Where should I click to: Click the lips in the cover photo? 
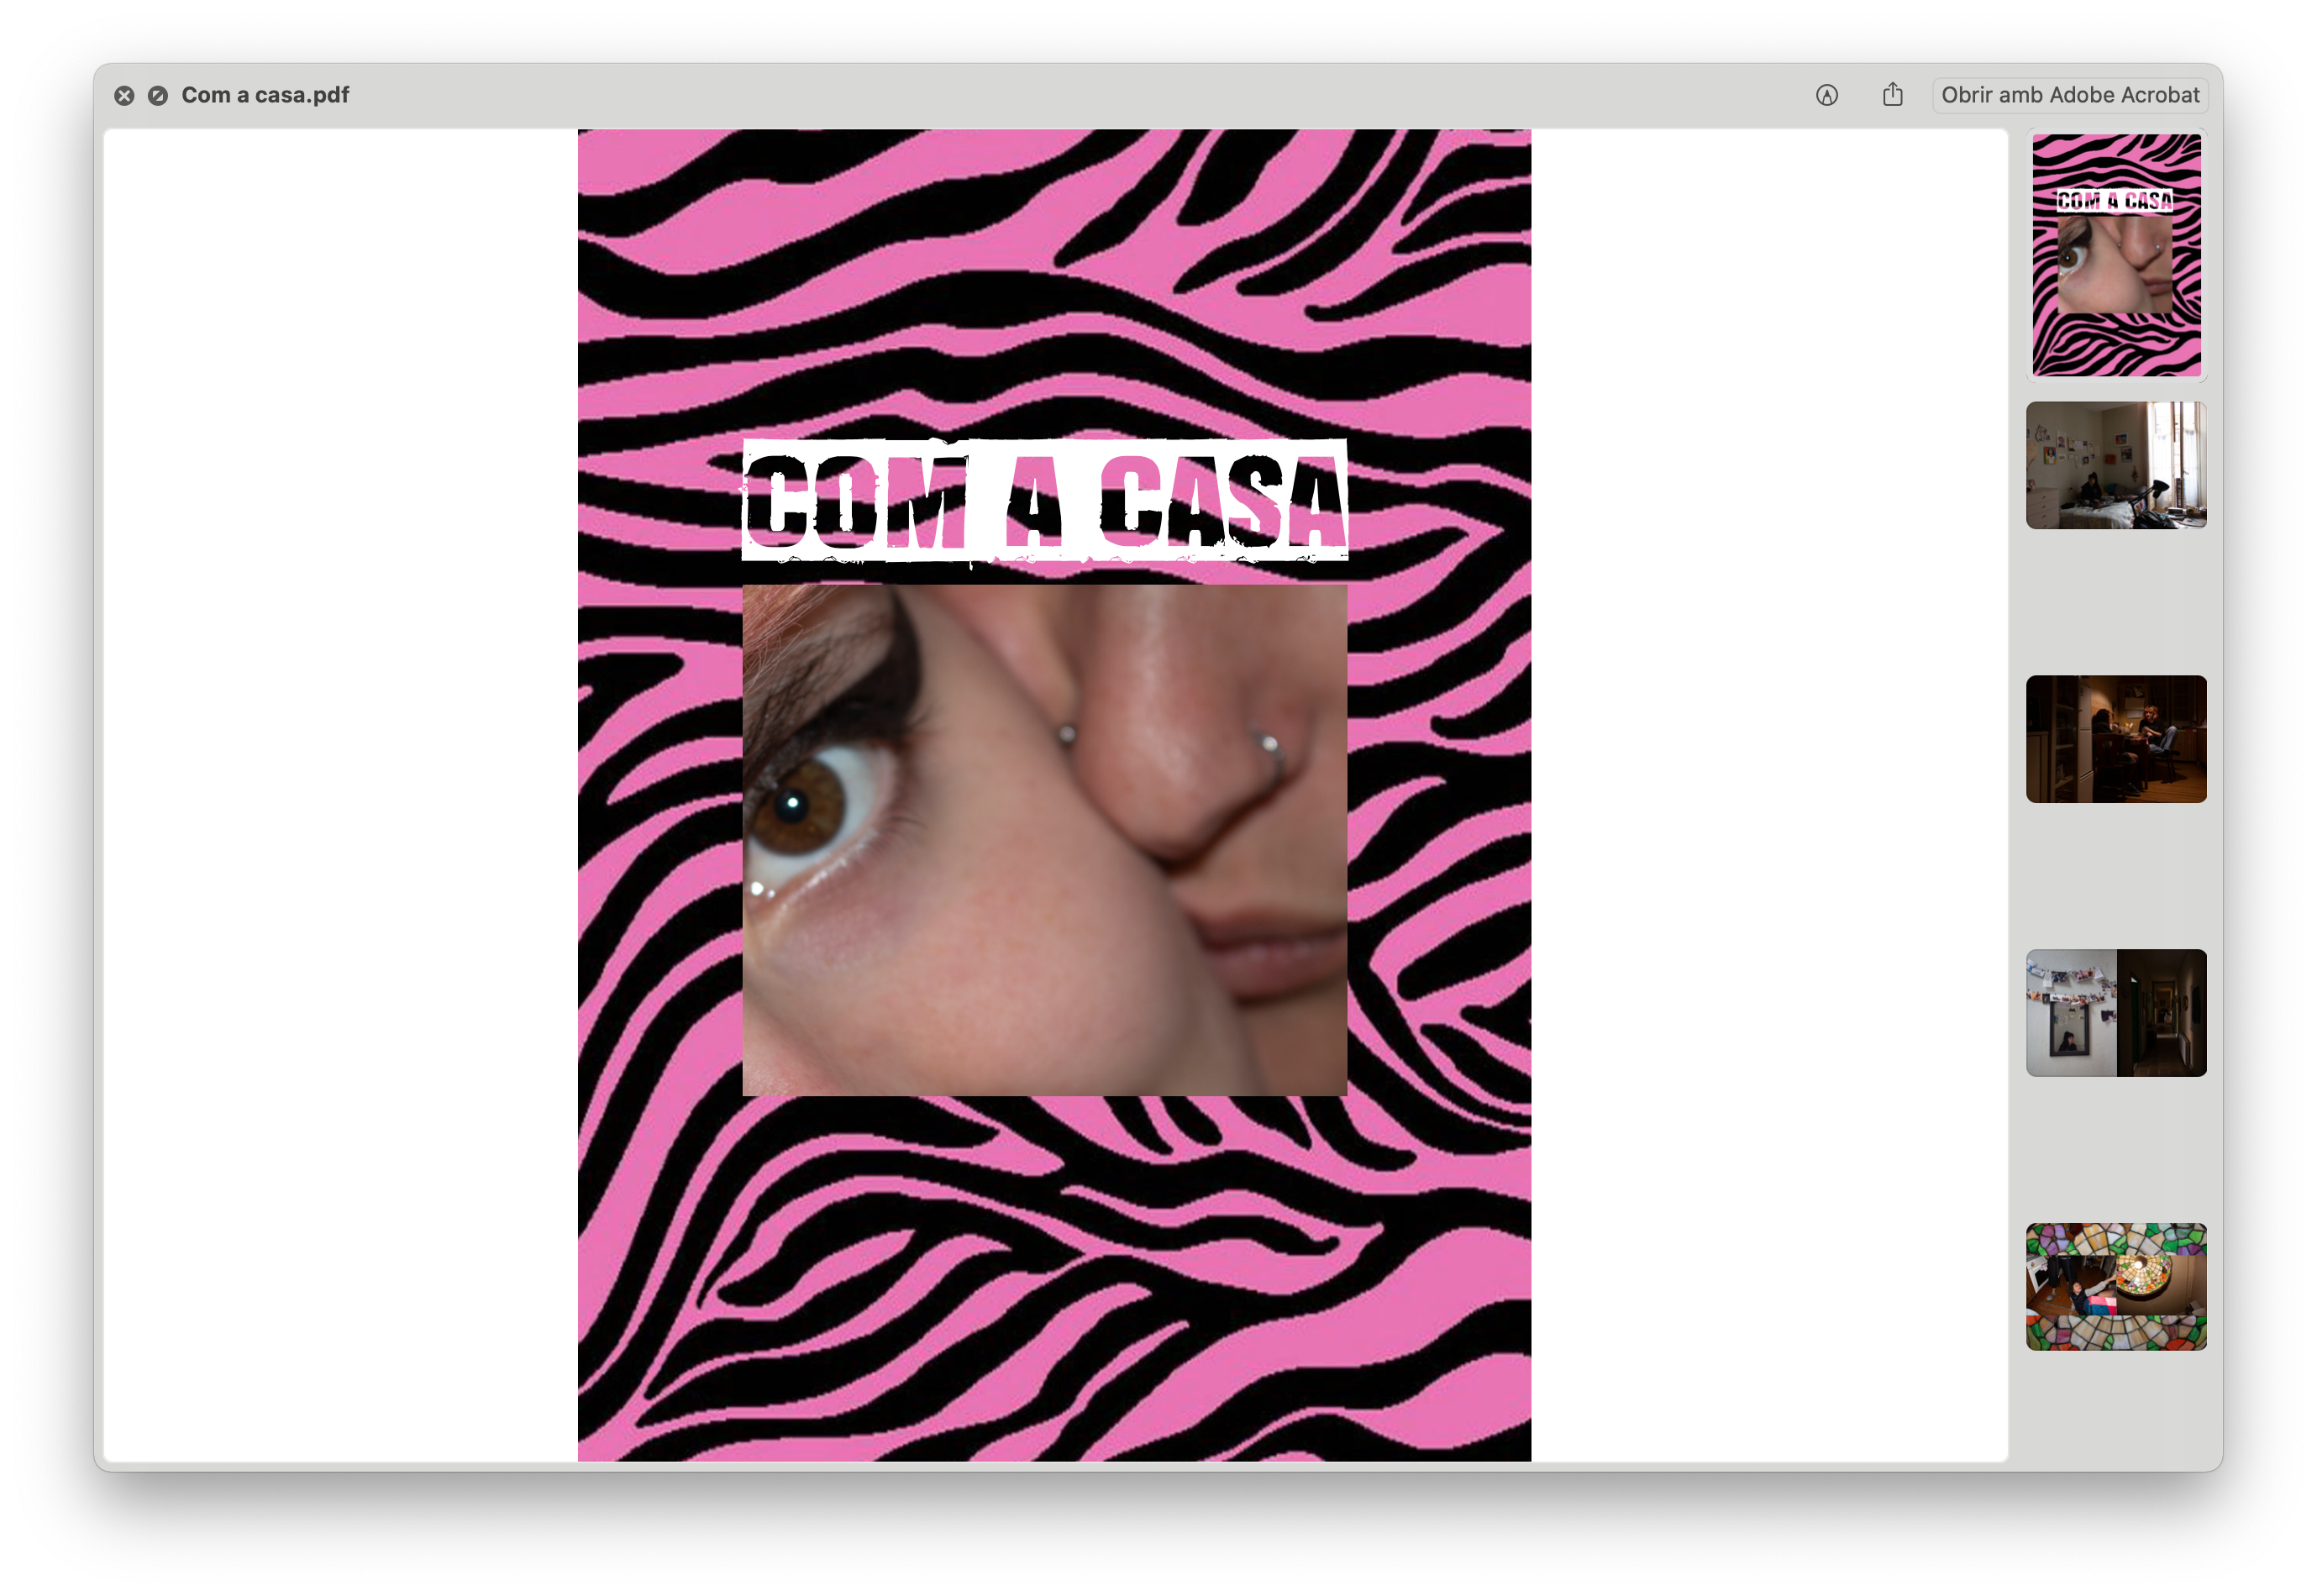pyautogui.click(x=1270, y=945)
